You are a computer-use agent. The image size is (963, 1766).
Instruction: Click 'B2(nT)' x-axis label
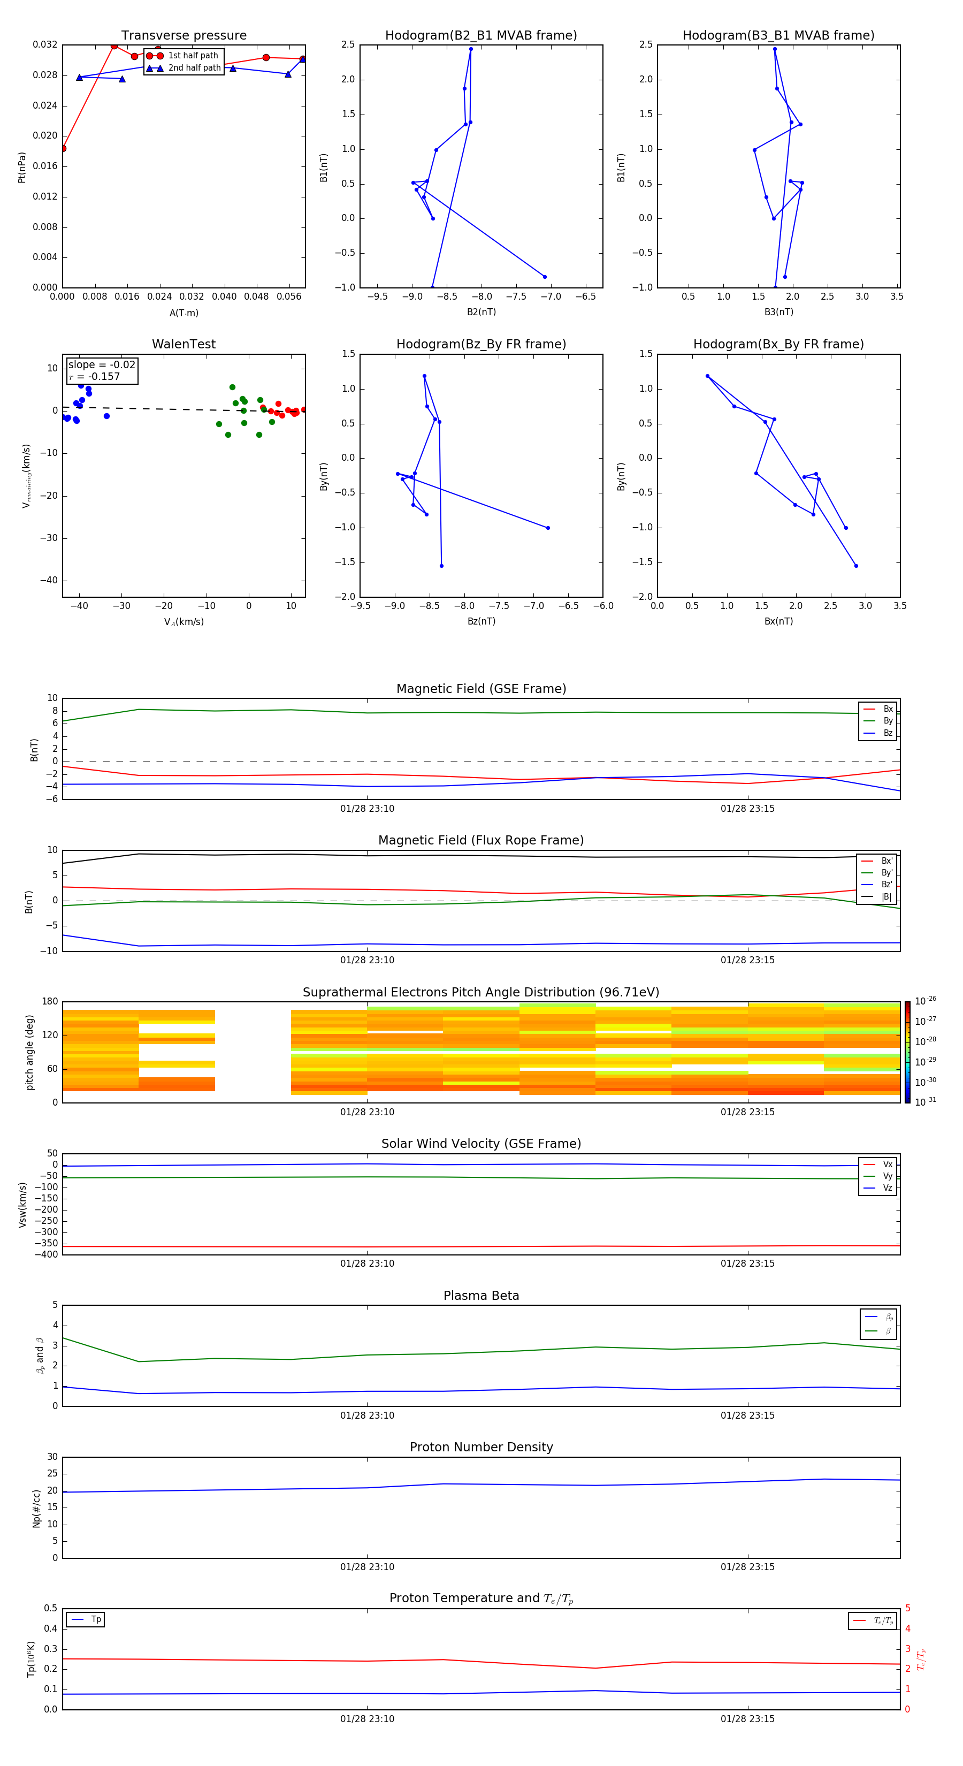481,312
